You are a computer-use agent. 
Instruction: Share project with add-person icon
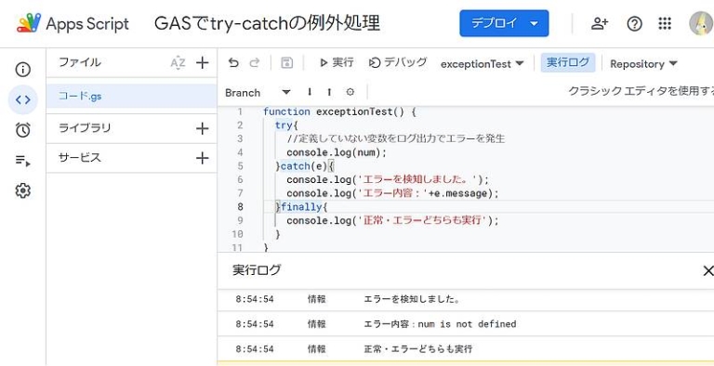(600, 23)
